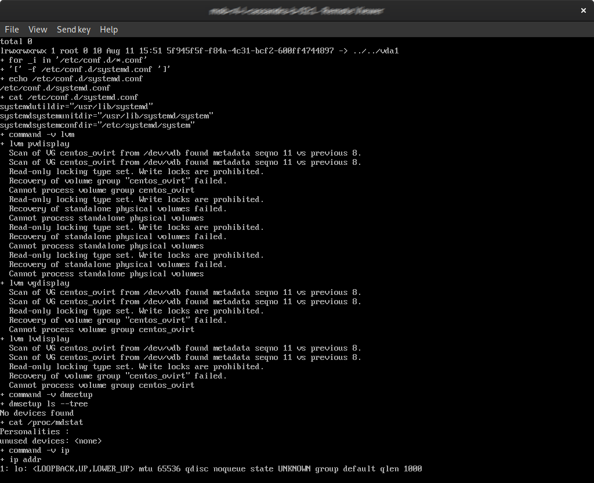Click the 'systemdutildir' config line
The height and width of the screenshot is (483, 594).
[77, 107]
